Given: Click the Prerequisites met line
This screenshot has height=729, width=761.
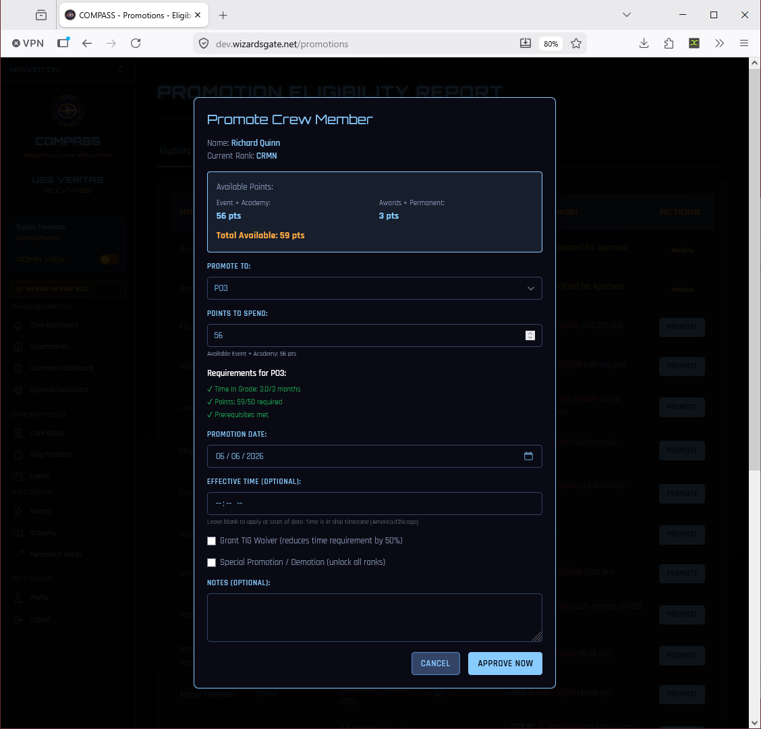Looking at the screenshot, I should click(237, 414).
